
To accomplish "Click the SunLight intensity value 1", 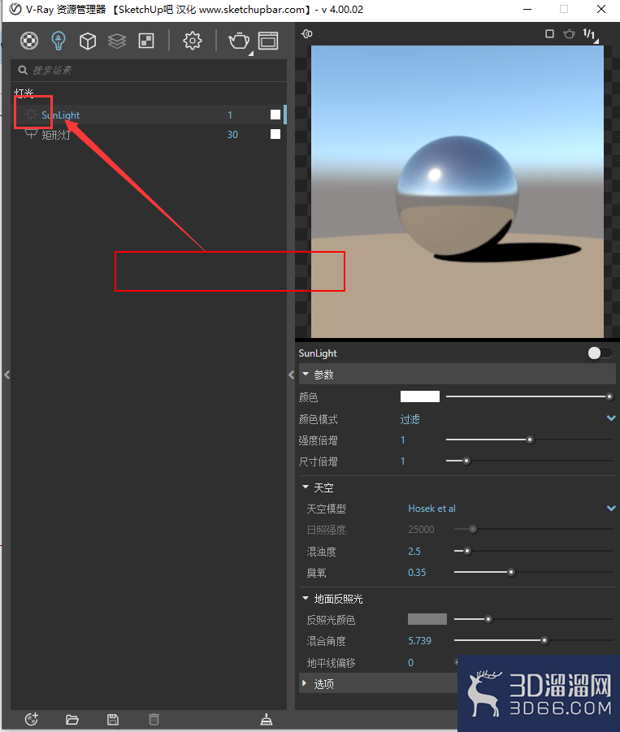I will pos(230,115).
